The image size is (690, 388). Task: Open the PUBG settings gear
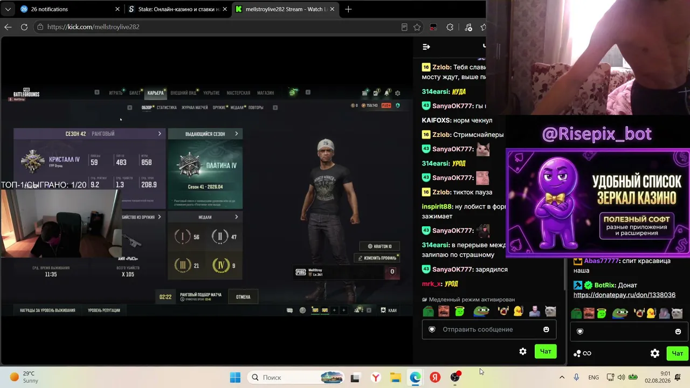pos(398,93)
